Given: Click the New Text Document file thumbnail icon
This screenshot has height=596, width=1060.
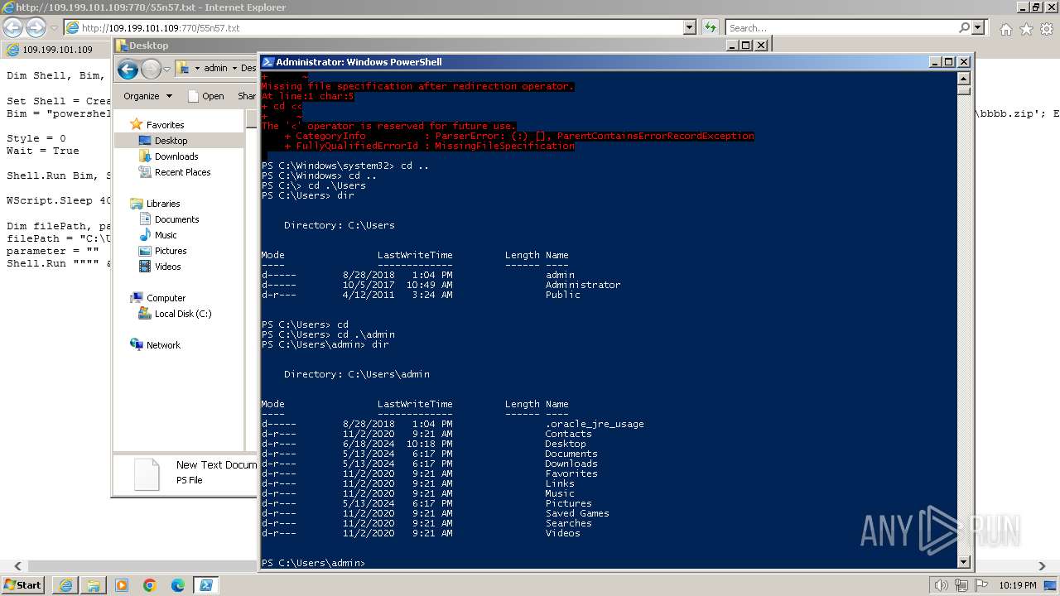Looking at the screenshot, I should [147, 474].
